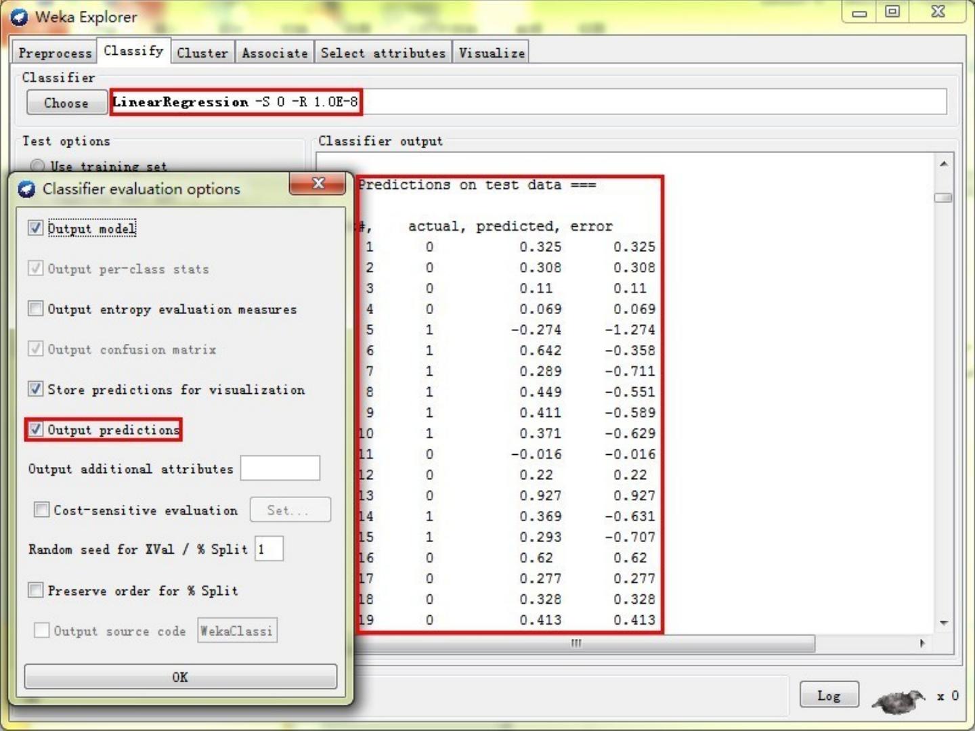Click predicted value 0.293
975x731 pixels.
pos(540,537)
